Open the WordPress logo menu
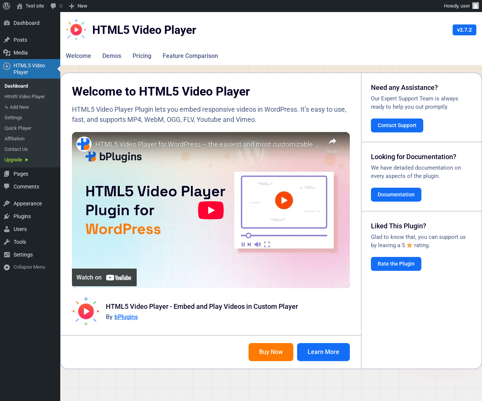 click(6, 6)
